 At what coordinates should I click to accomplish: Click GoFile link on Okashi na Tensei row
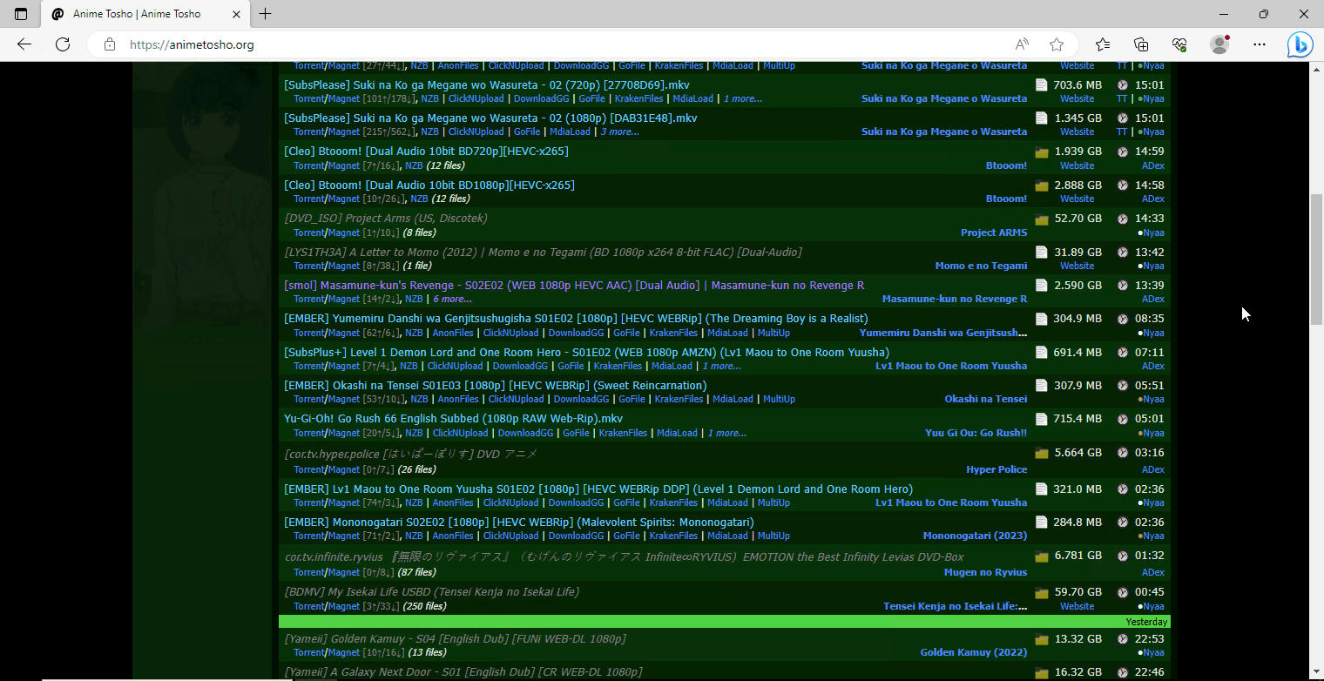632,400
